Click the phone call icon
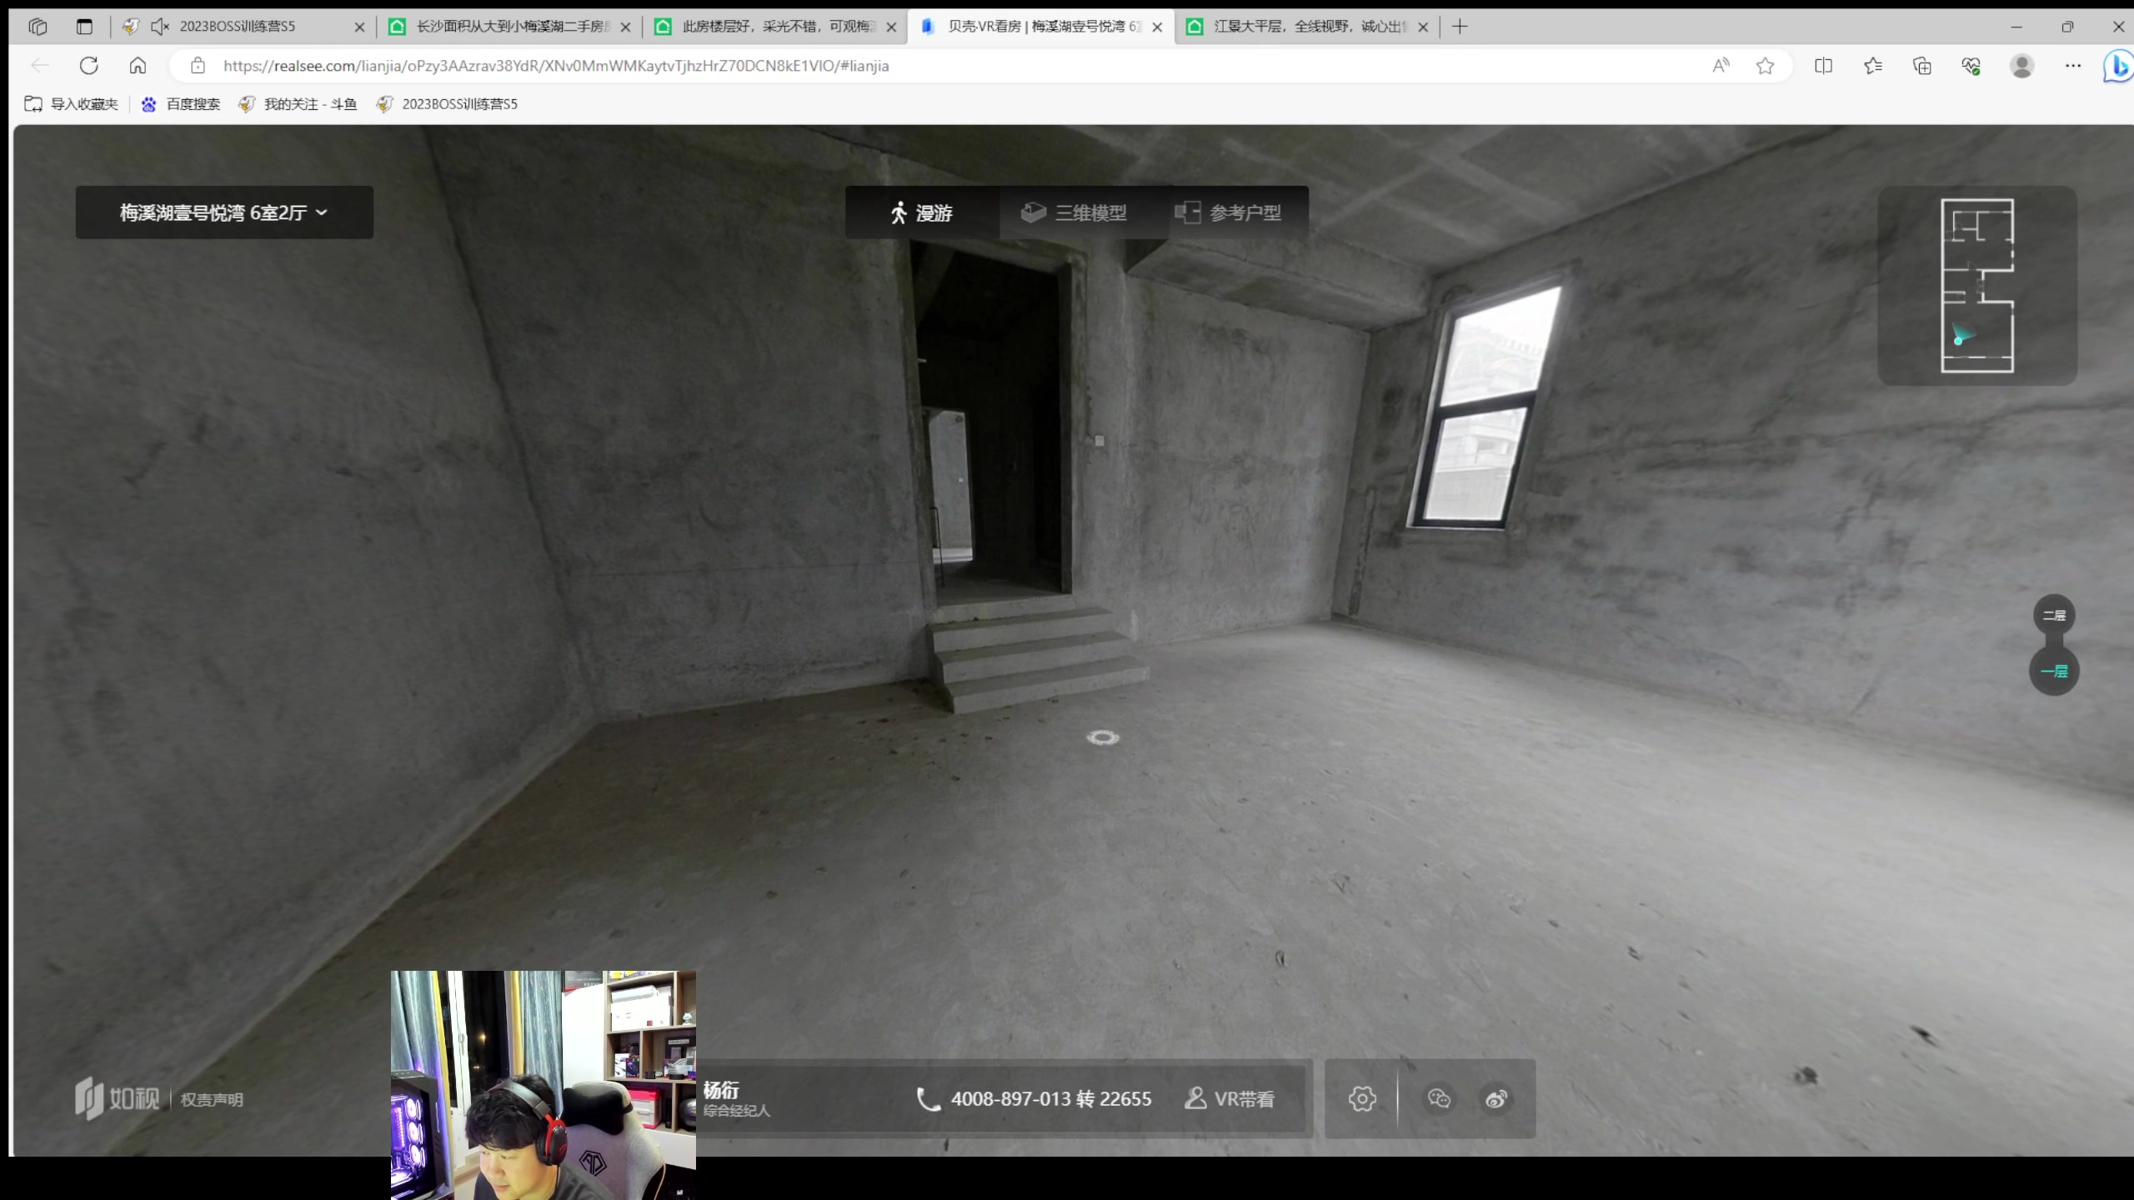The width and height of the screenshot is (2134, 1200). (x=928, y=1098)
